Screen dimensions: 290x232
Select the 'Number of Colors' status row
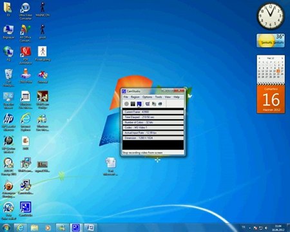153,122
